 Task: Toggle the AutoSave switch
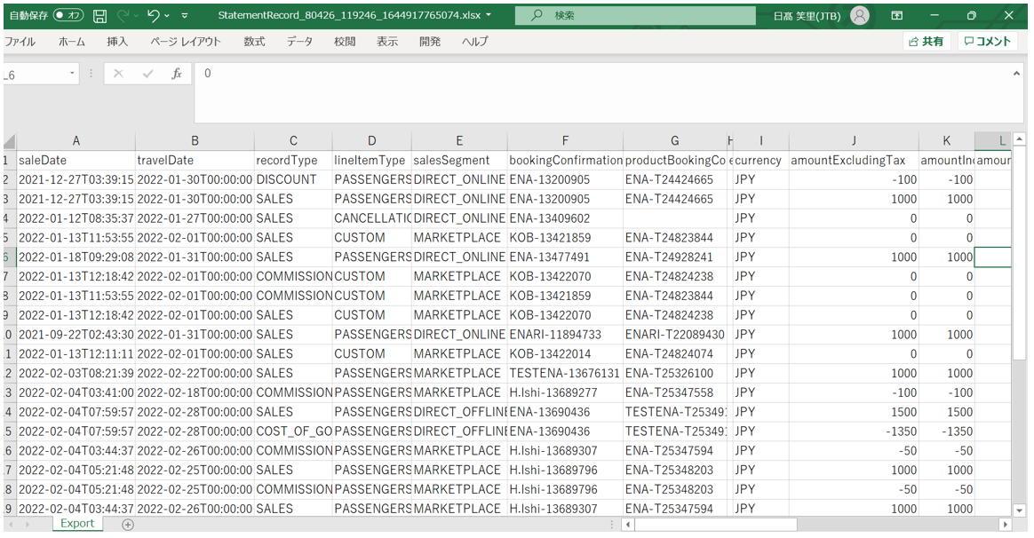68,16
